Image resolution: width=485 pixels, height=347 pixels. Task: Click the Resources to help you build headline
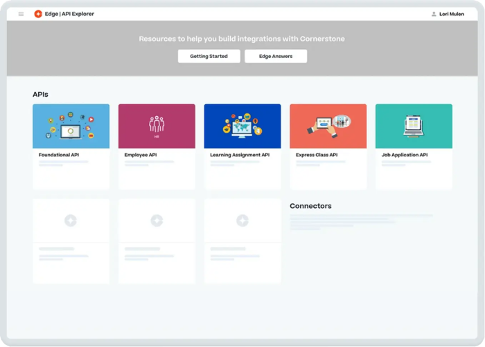tap(242, 39)
